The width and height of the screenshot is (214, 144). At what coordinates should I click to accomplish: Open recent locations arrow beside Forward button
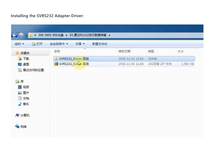(26, 35)
